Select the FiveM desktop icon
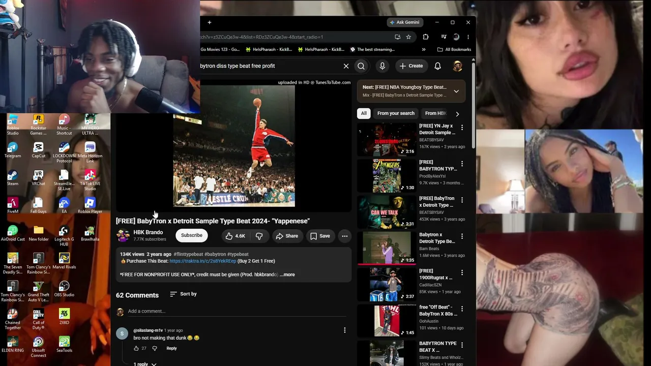651x366 pixels. (x=13, y=206)
